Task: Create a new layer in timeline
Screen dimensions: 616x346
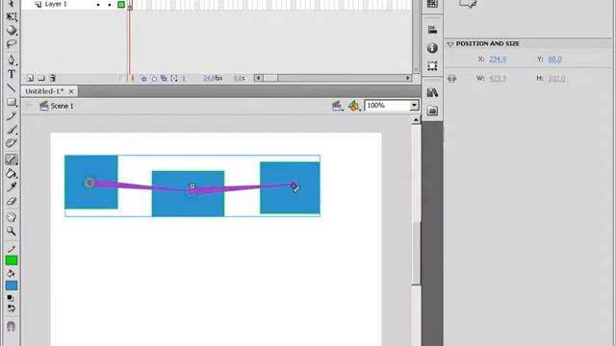Action: 30,79
